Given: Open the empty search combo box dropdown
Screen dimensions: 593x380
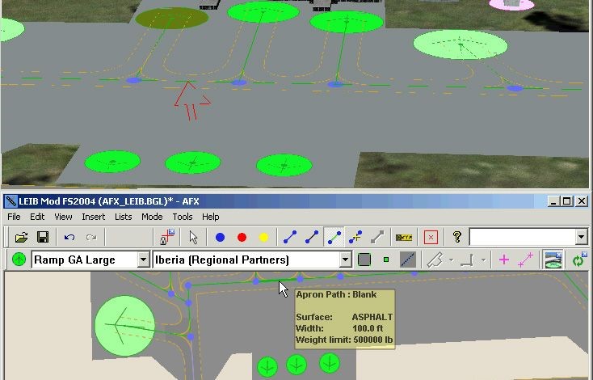Looking at the screenshot, I should (x=581, y=237).
